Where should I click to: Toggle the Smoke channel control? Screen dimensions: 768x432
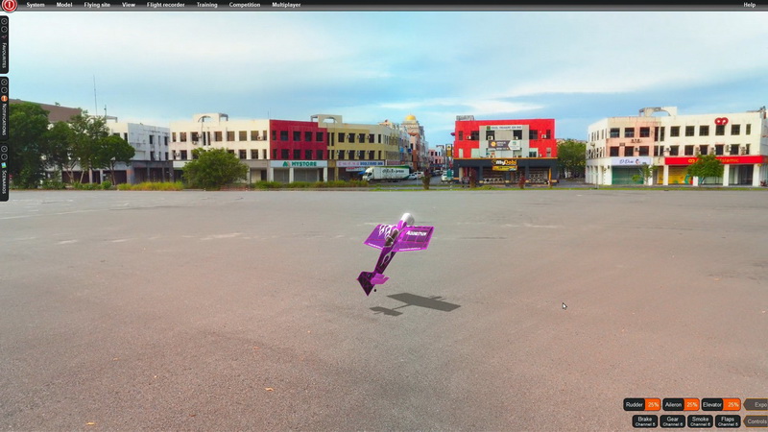pos(700,421)
